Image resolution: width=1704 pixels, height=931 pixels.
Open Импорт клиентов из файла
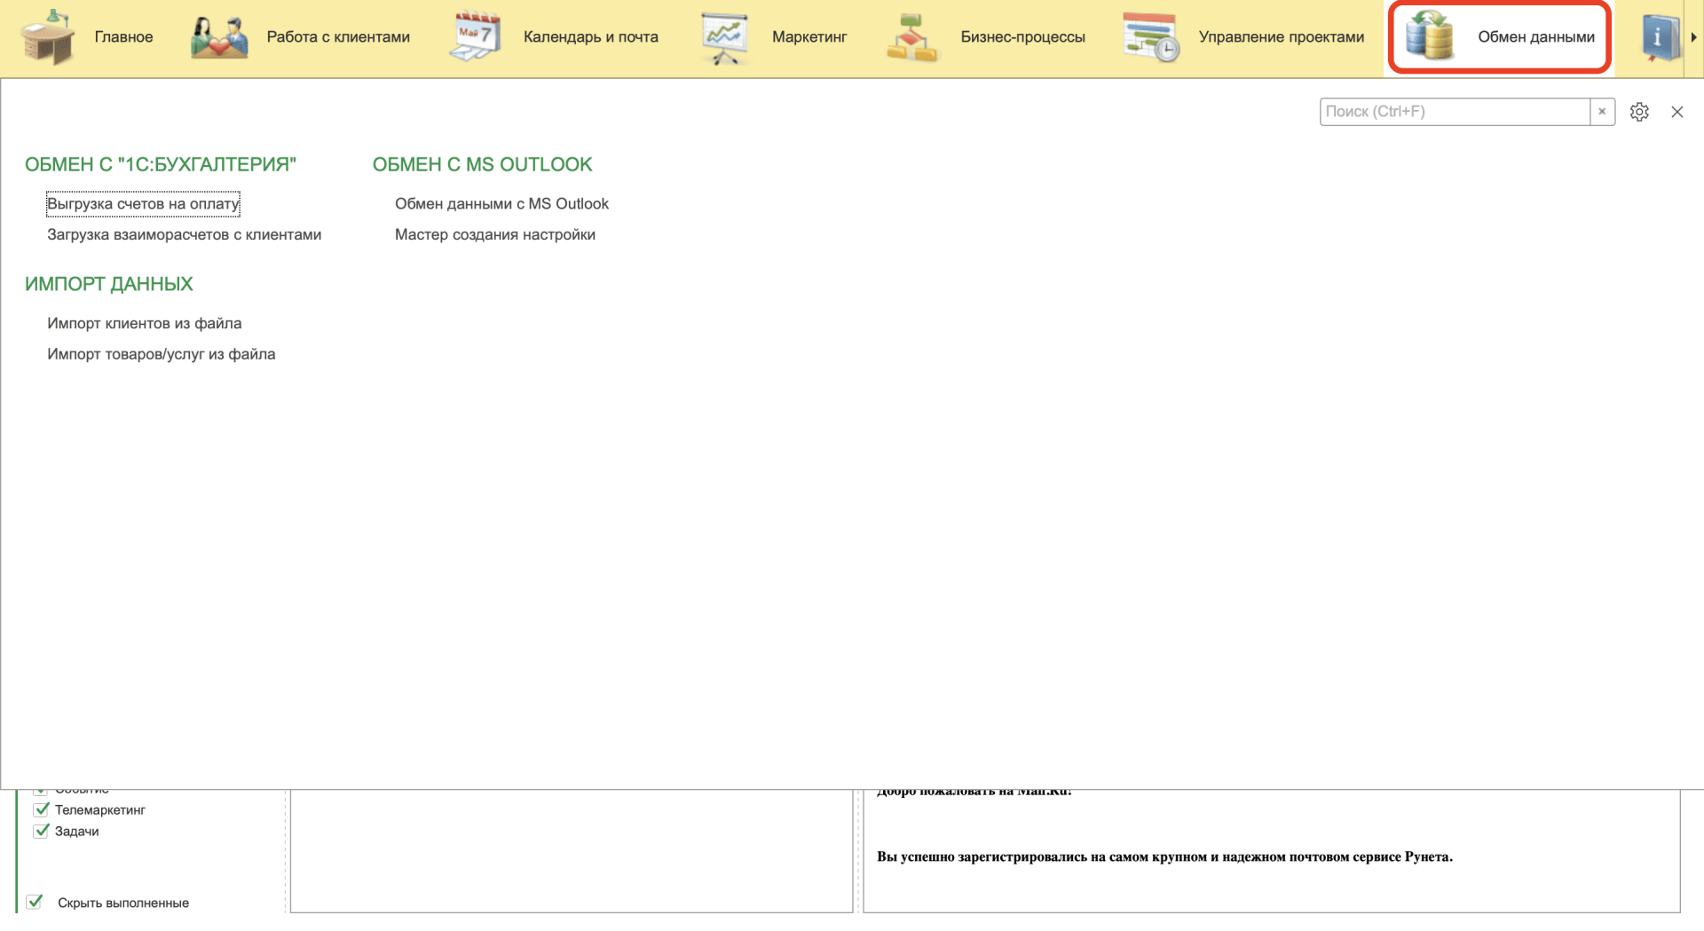144,323
